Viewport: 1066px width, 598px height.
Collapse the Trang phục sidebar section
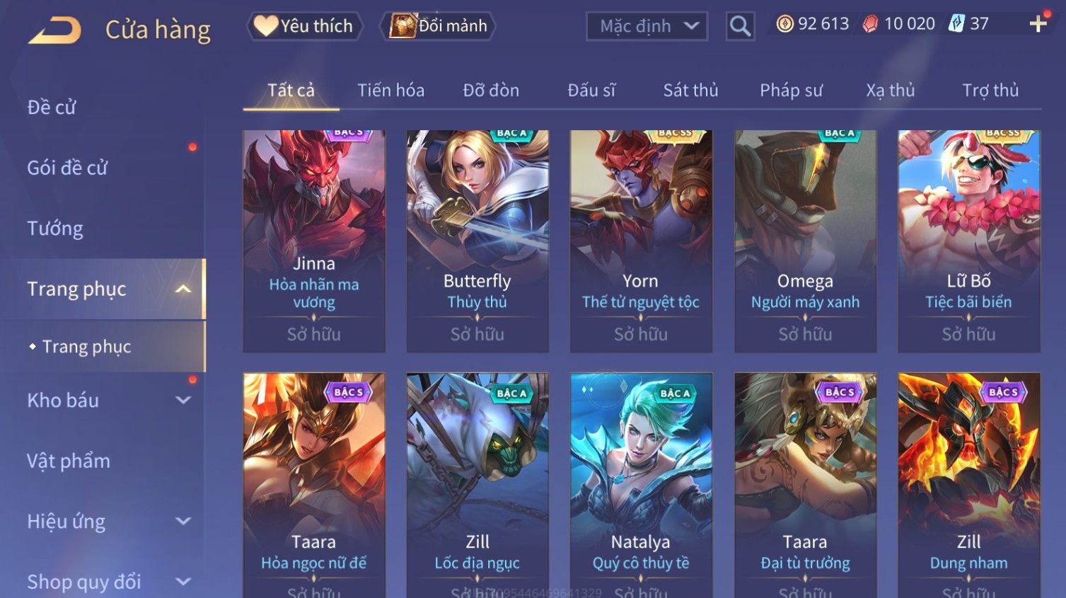pos(183,289)
